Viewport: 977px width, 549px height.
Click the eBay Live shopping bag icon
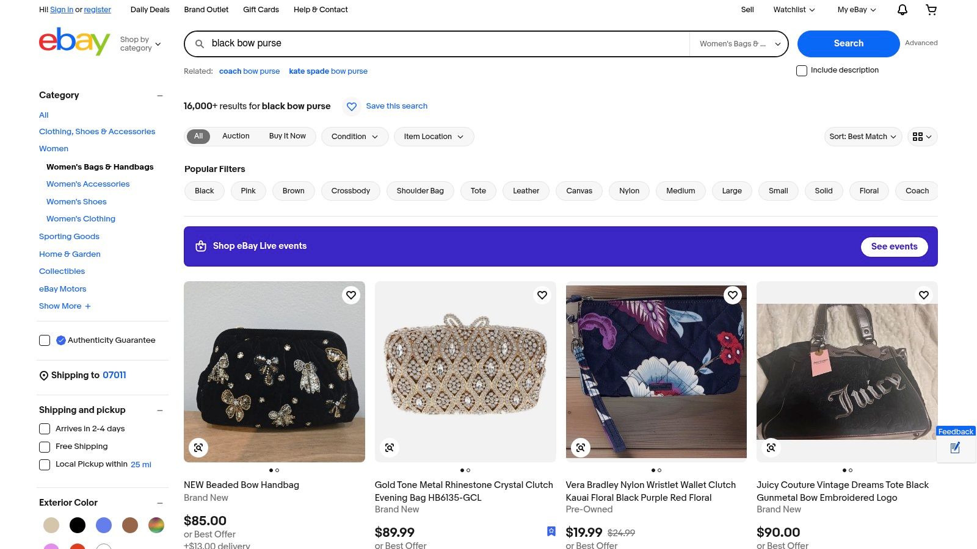201,246
